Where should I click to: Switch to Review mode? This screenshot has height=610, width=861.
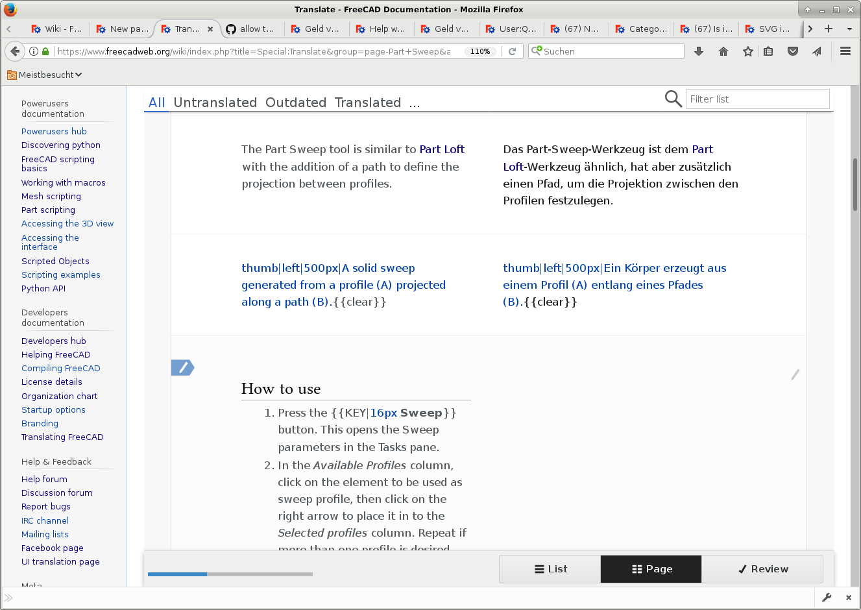(x=762, y=569)
